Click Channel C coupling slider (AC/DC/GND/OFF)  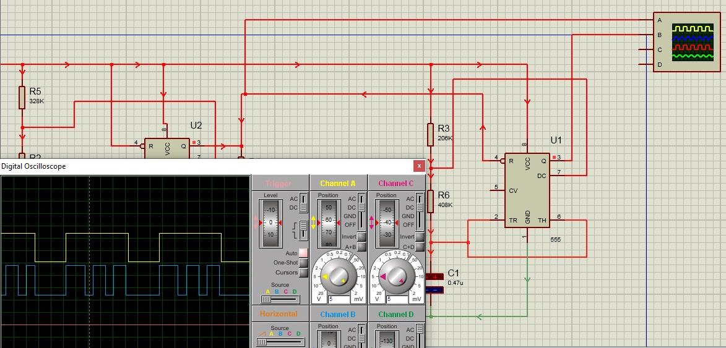point(420,211)
